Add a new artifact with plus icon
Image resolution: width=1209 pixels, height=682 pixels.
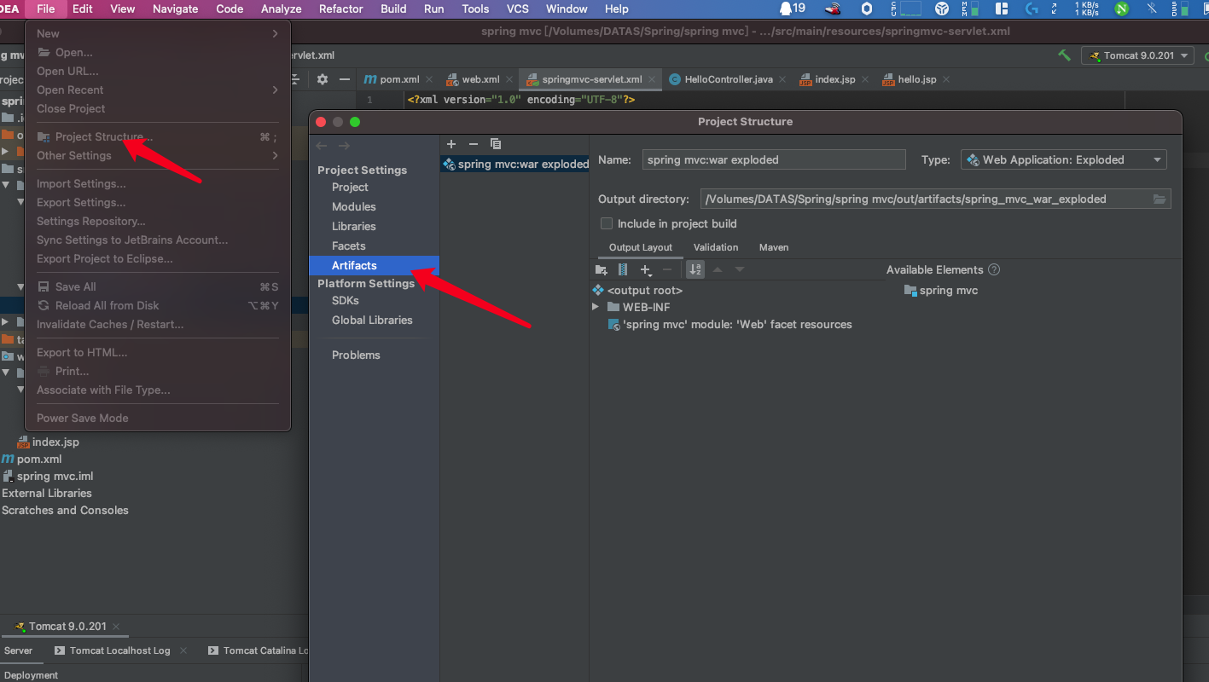pyautogui.click(x=451, y=144)
